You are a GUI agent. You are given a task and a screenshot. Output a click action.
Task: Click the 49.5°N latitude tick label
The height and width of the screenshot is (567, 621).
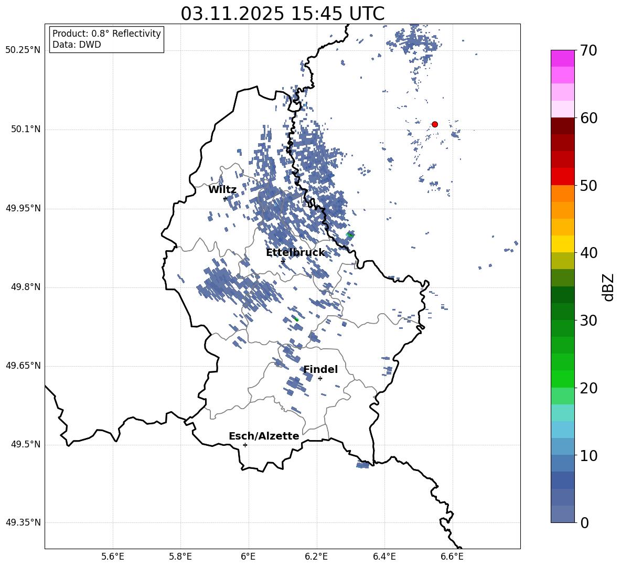[26, 444]
